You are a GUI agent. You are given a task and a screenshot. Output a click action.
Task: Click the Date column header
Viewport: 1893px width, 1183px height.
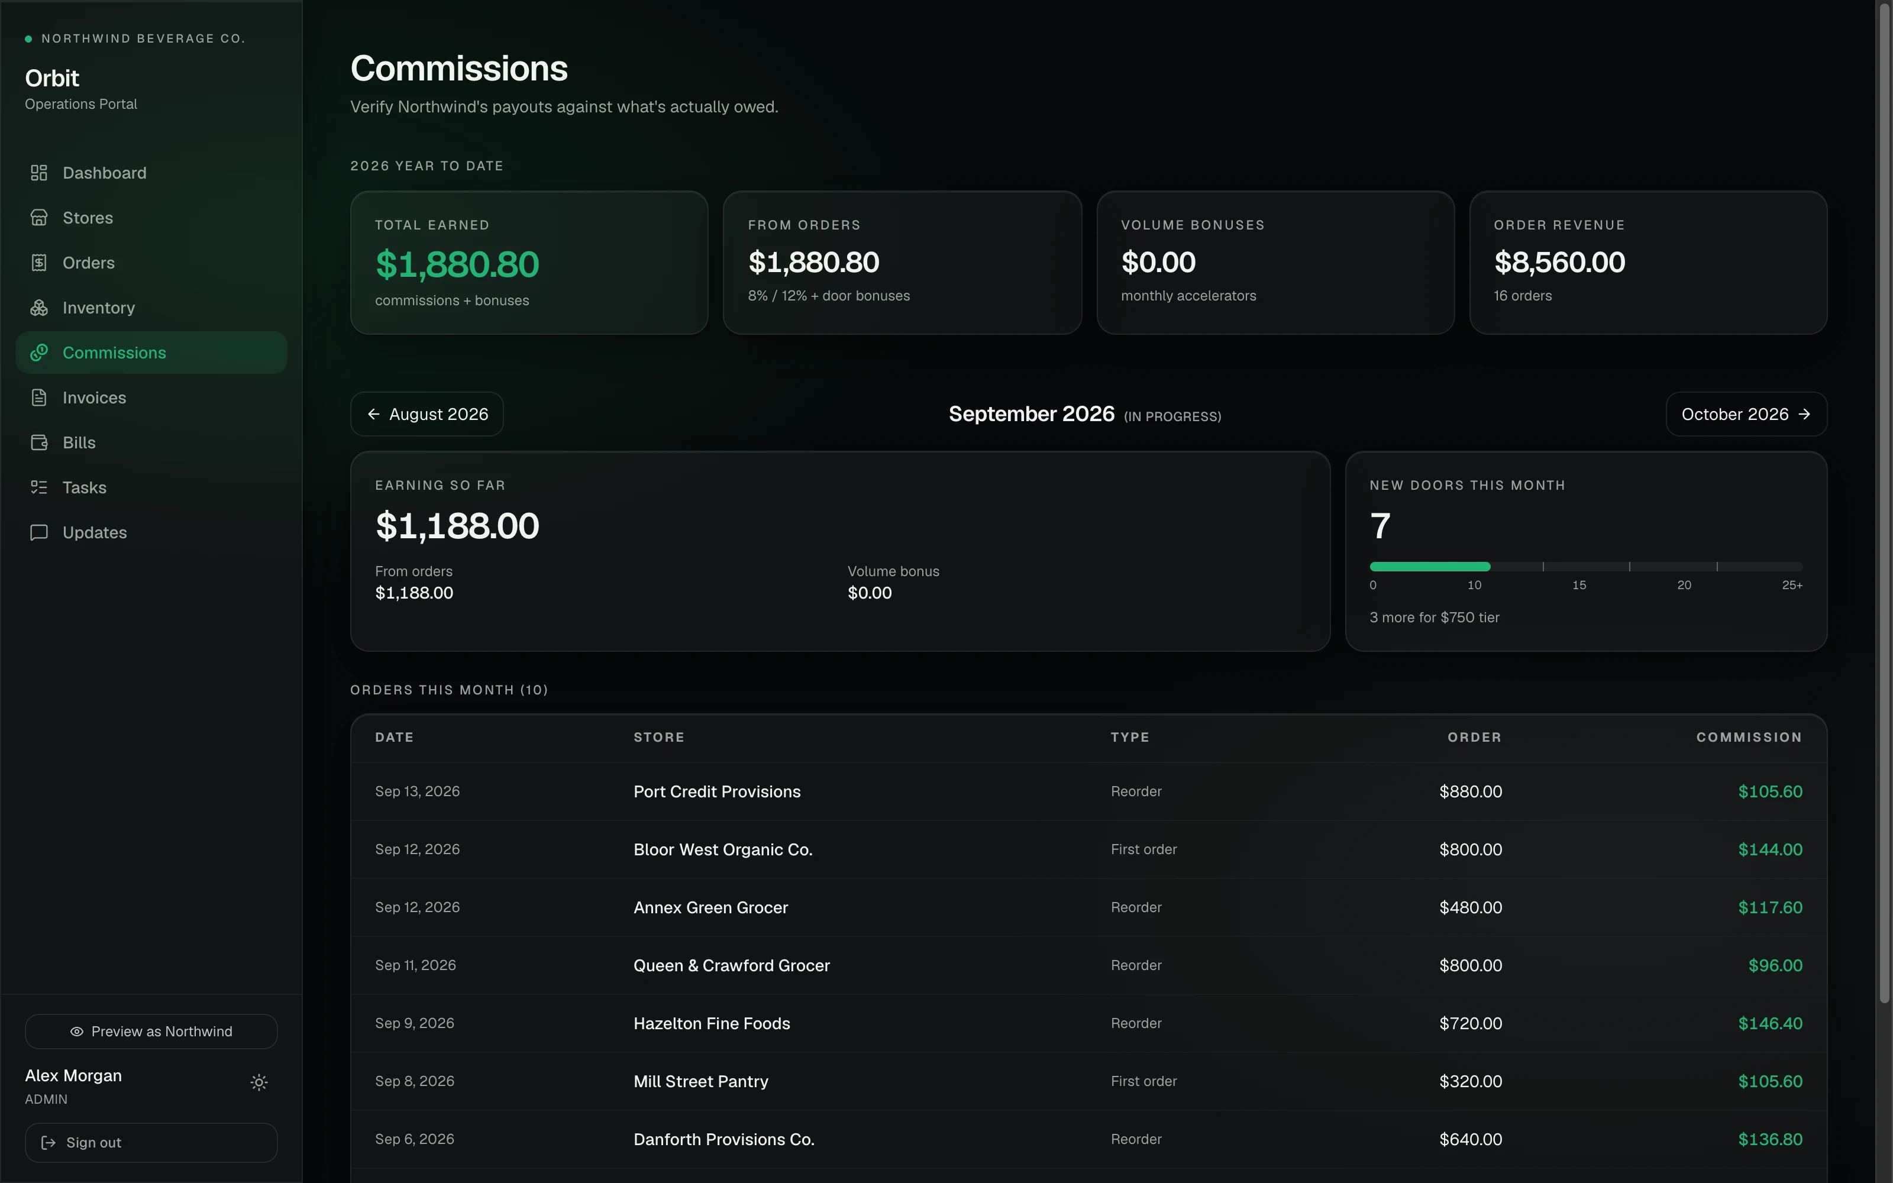(x=394, y=738)
